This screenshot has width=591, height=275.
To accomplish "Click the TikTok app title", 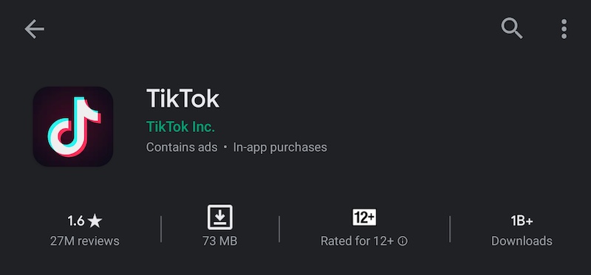I will 182,99.
